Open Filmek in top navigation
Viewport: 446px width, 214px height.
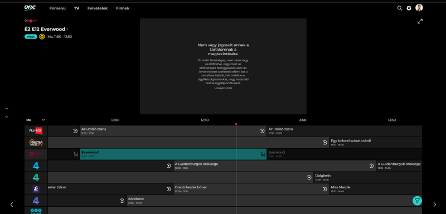tap(123, 8)
